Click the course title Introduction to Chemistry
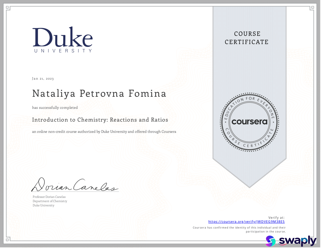The image size is (321, 248). tap(100, 120)
